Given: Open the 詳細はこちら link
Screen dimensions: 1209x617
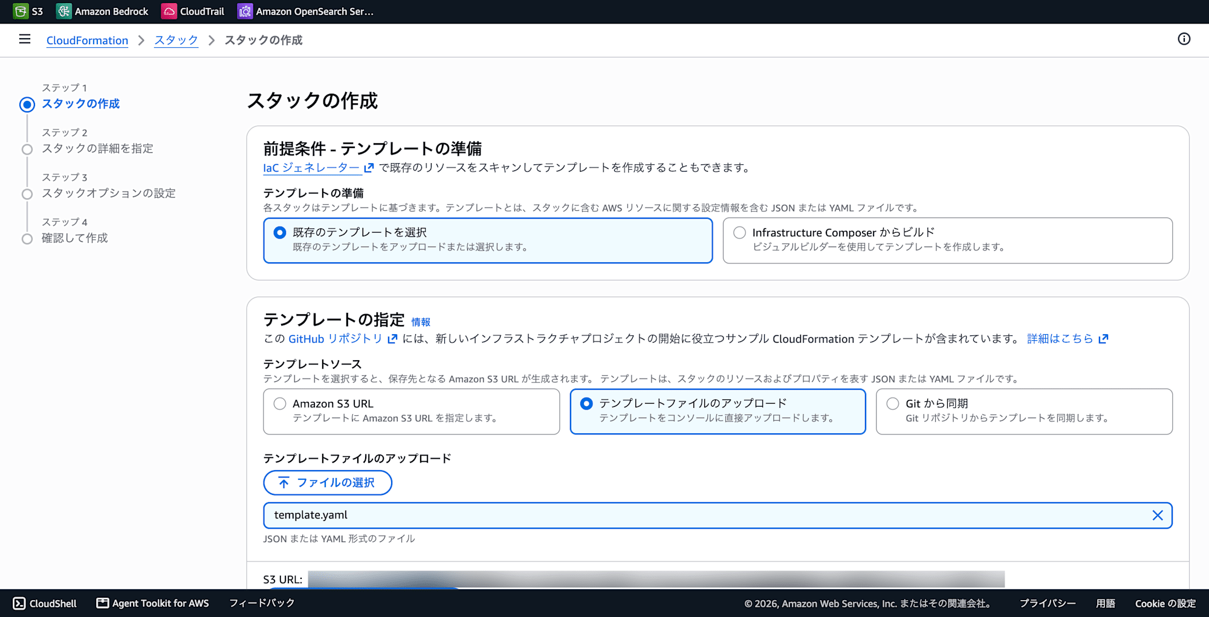Looking at the screenshot, I should pos(1060,339).
